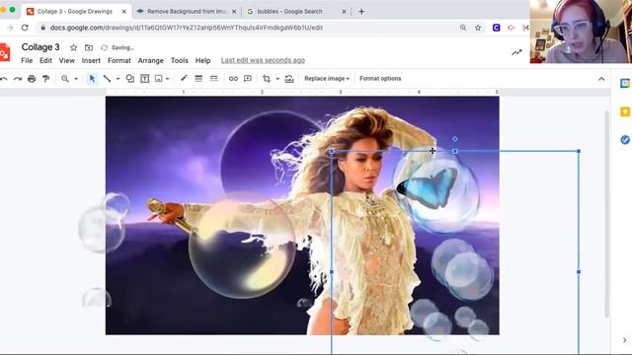Select the Paint format tool
Viewport: 632px width, 355px height.
pyautogui.click(x=46, y=79)
